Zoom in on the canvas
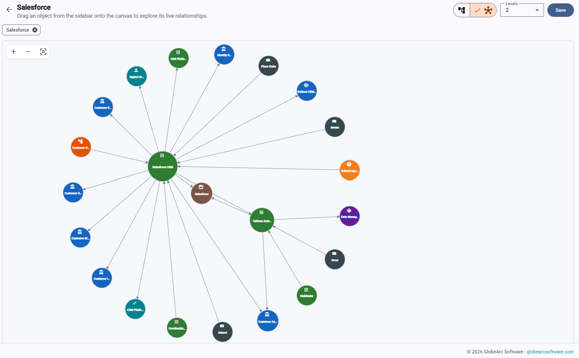This screenshot has width=579, height=358. [14, 52]
